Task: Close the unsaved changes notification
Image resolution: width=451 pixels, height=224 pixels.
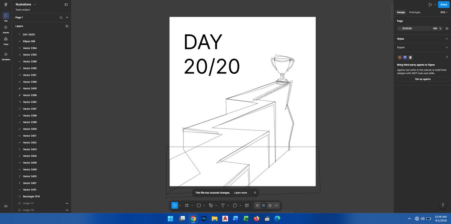Action: pyautogui.click(x=255, y=193)
